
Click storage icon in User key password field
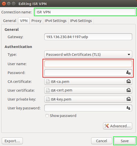[x=128, y=108]
